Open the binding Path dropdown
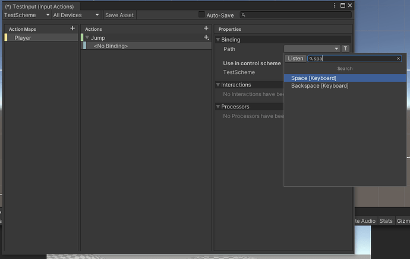410x259 pixels. pyautogui.click(x=312, y=49)
